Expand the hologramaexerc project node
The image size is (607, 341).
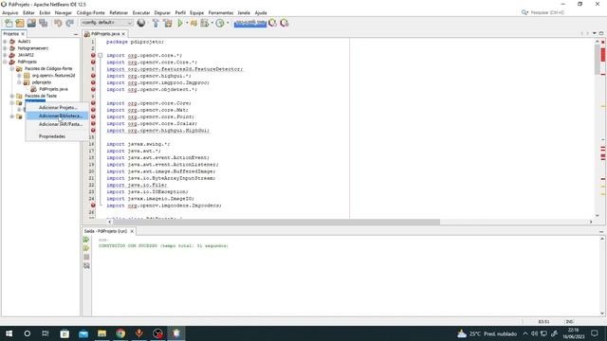point(5,48)
